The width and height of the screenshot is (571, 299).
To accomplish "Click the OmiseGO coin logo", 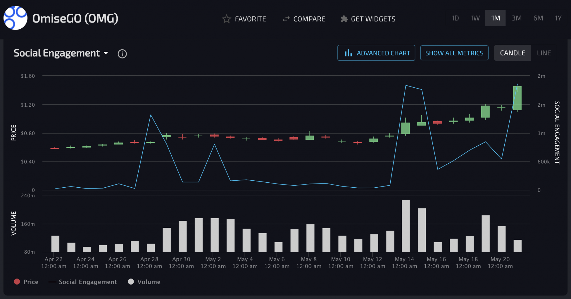I will pyautogui.click(x=15, y=18).
